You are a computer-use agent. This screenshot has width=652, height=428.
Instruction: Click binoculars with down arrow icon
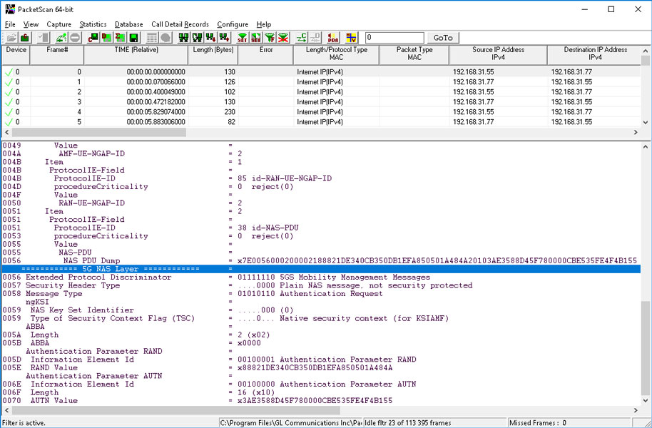[211, 38]
